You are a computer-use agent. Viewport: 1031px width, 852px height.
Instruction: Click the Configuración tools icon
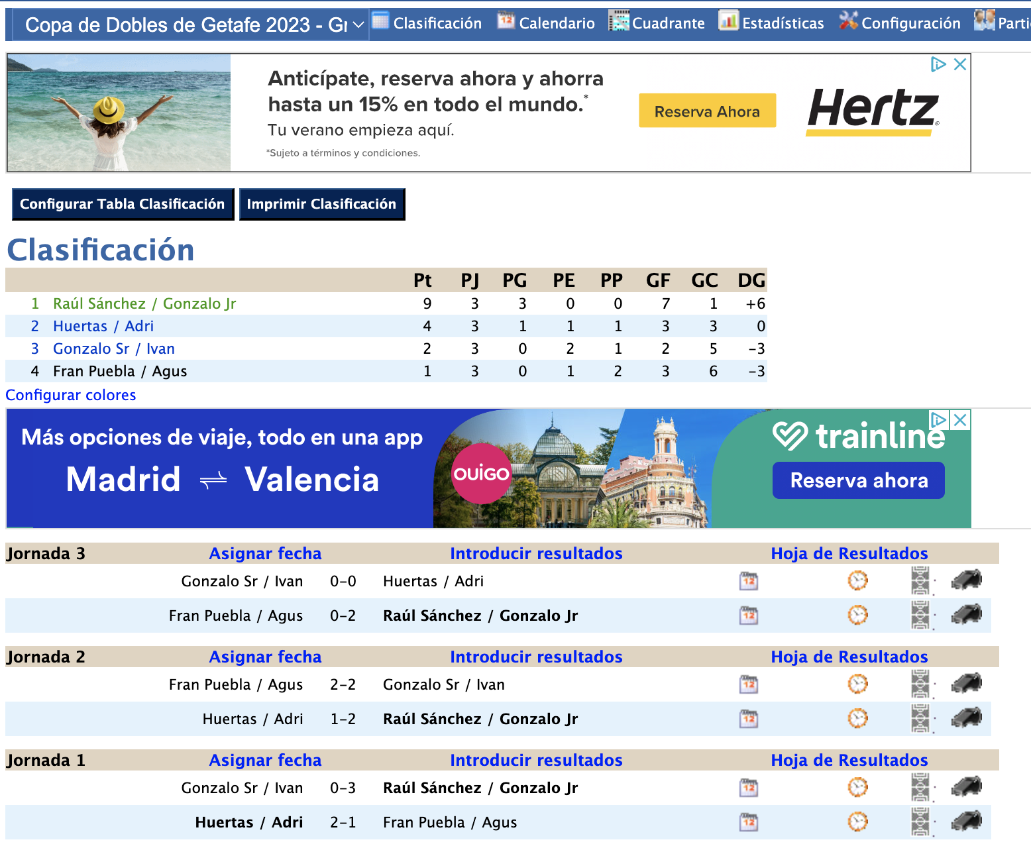848,21
